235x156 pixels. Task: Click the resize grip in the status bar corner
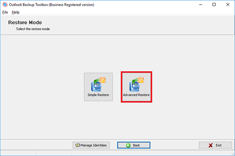coord(233,153)
